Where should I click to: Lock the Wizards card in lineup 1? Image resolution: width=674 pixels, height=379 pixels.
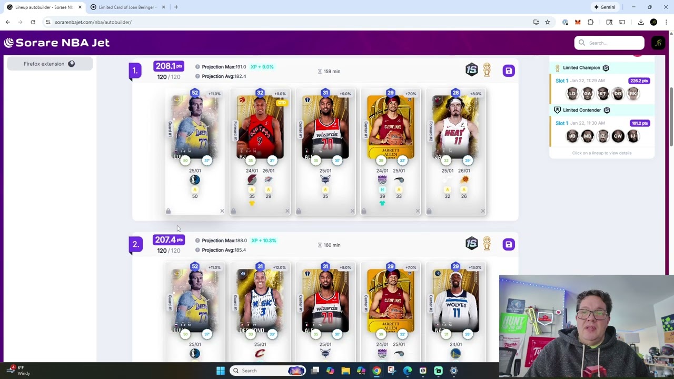(x=299, y=211)
